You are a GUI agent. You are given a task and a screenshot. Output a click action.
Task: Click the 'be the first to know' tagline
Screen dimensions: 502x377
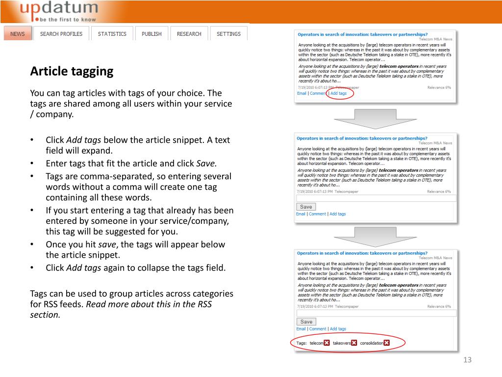click(68, 20)
